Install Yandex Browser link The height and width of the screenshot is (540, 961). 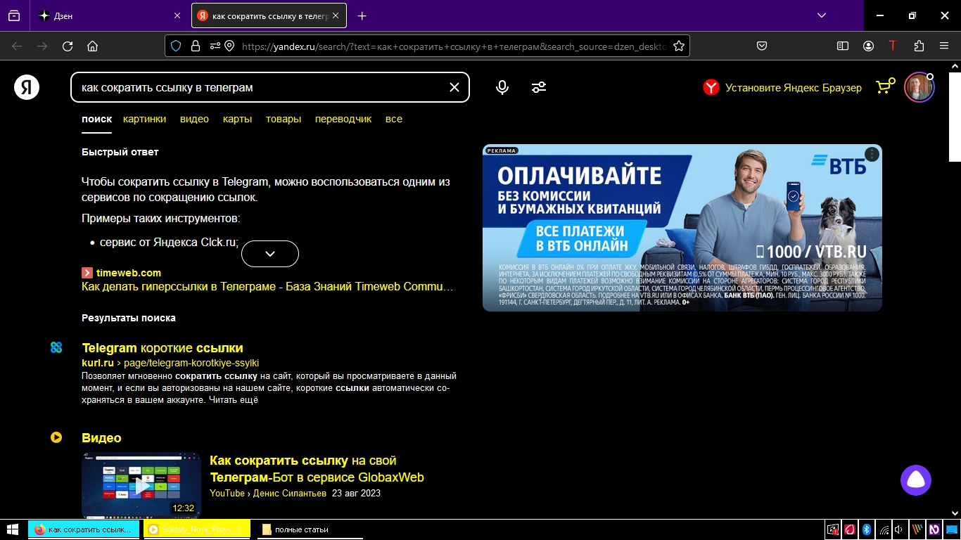[x=782, y=88]
